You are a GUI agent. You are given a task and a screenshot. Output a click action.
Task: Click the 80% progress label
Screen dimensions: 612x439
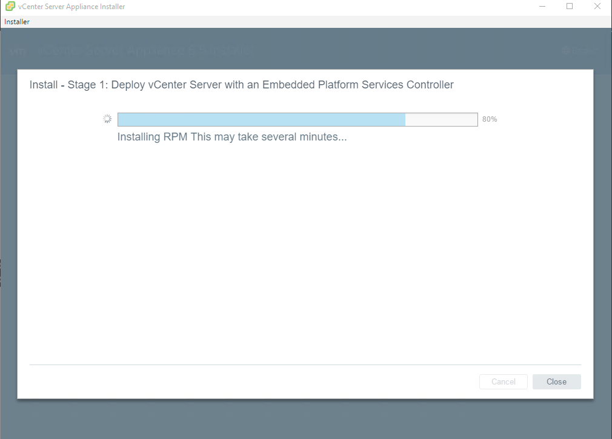point(490,119)
